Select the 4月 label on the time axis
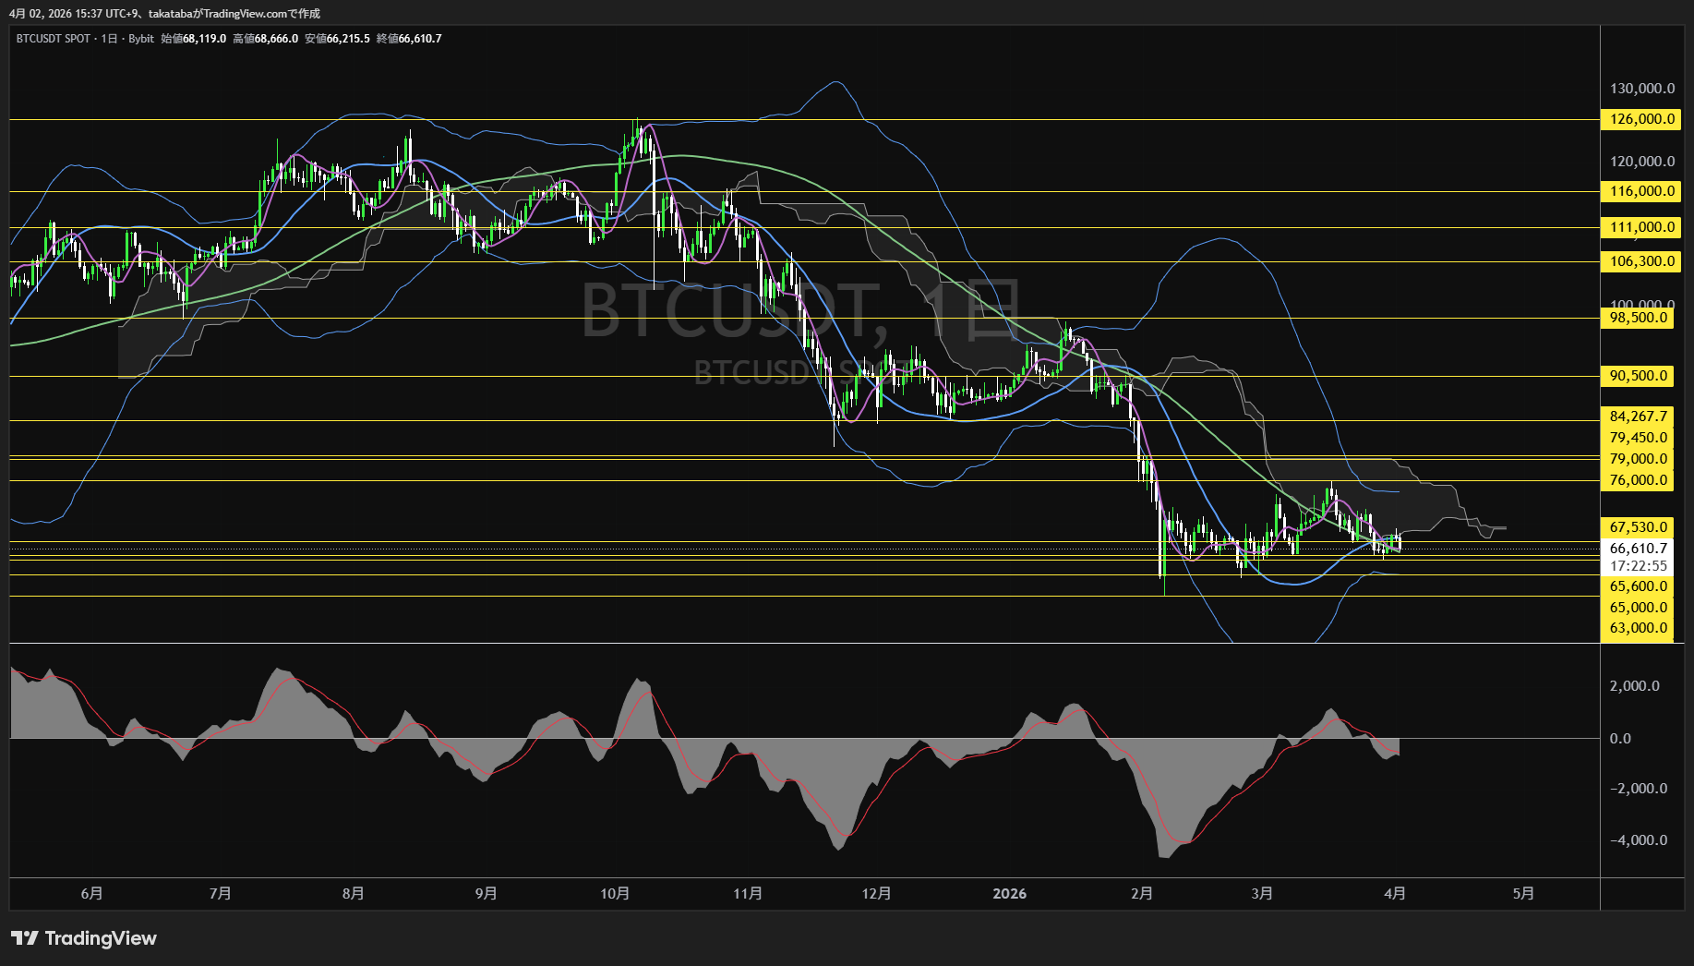Image resolution: width=1694 pixels, height=966 pixels. pyautogui.click(x=1396, y=893)
